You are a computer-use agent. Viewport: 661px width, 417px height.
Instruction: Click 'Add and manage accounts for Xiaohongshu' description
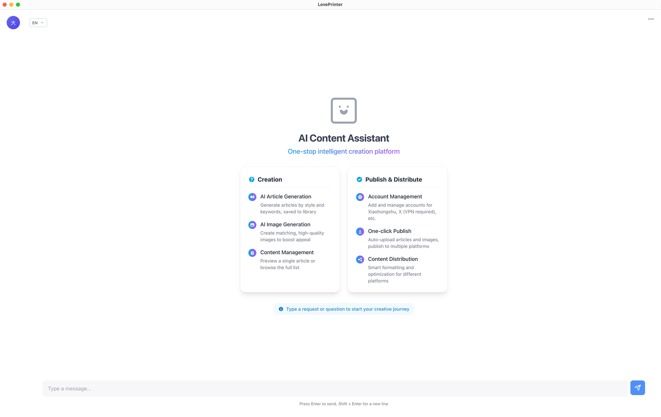point(402,212)
